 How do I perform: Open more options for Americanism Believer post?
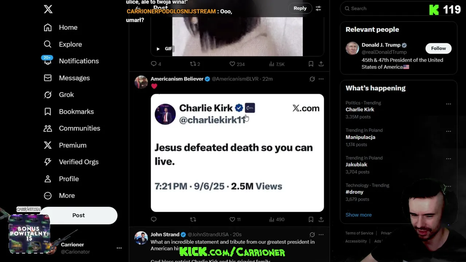click(x=321, y=79)
